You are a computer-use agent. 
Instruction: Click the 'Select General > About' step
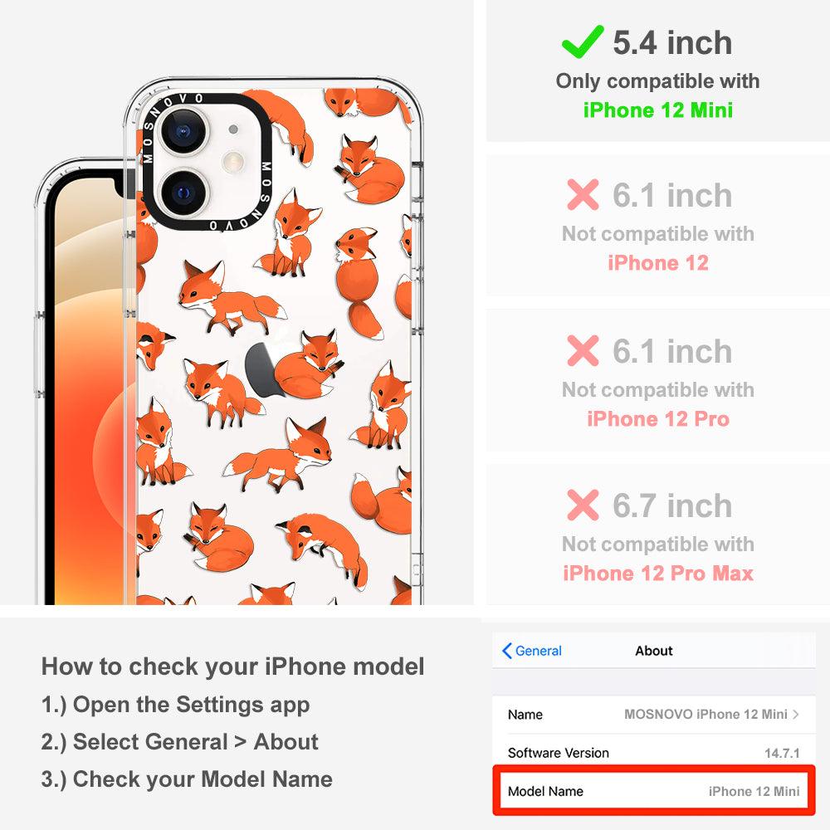(x=180, y=742)
